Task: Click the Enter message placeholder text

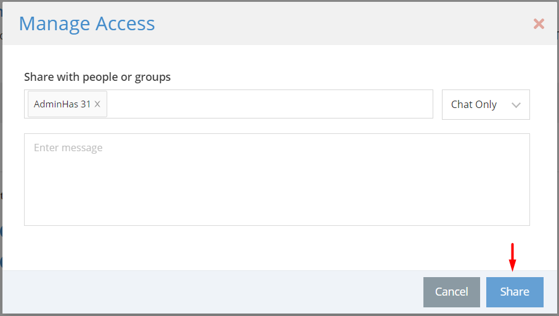Action: click(x=68, y=148)
